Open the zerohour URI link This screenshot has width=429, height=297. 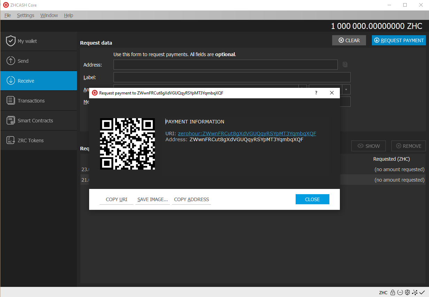pyautogui.click(x=247, y=134)
